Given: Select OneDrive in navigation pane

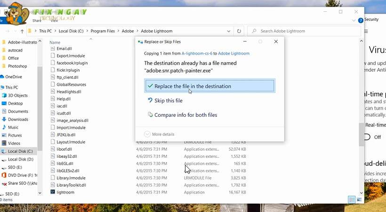Looking at the screenshot, I should point(14,77).
